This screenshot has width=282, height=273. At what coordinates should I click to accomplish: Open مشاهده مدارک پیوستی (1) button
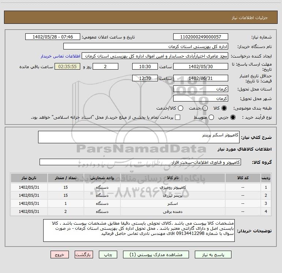[x=156, y=255]
